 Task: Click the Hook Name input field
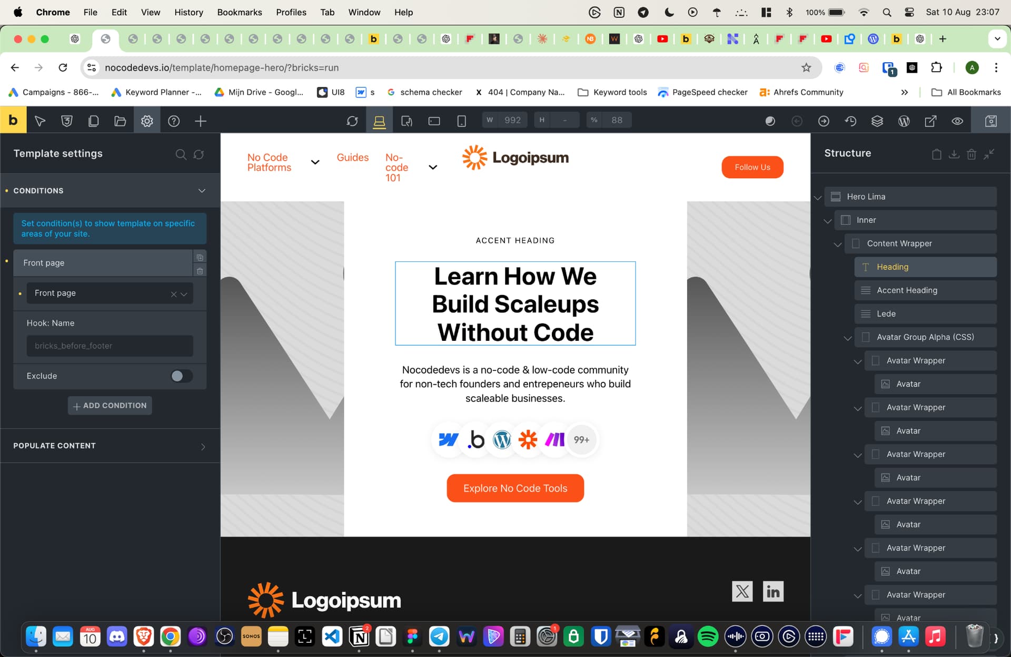110,346
